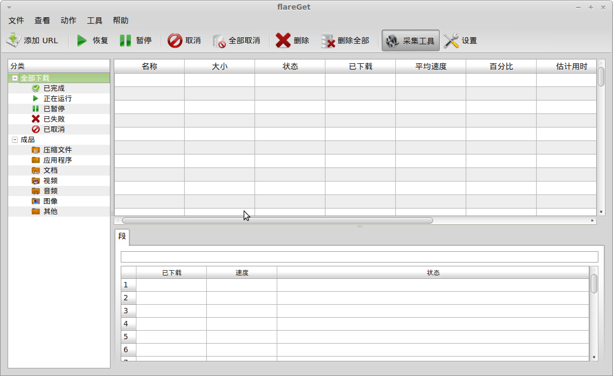Click the film reel 采集工具 icon

pos(392,41)
